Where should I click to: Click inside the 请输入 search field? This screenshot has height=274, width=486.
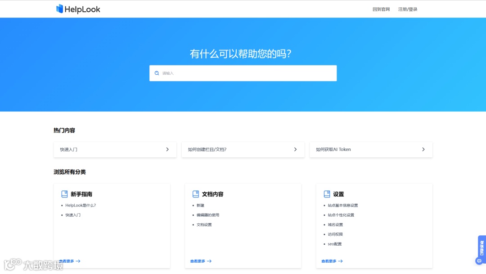pyautogui.click(x=243, y=73)
